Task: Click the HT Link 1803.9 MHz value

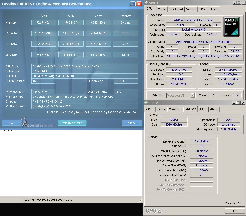Action: (179, 84)
